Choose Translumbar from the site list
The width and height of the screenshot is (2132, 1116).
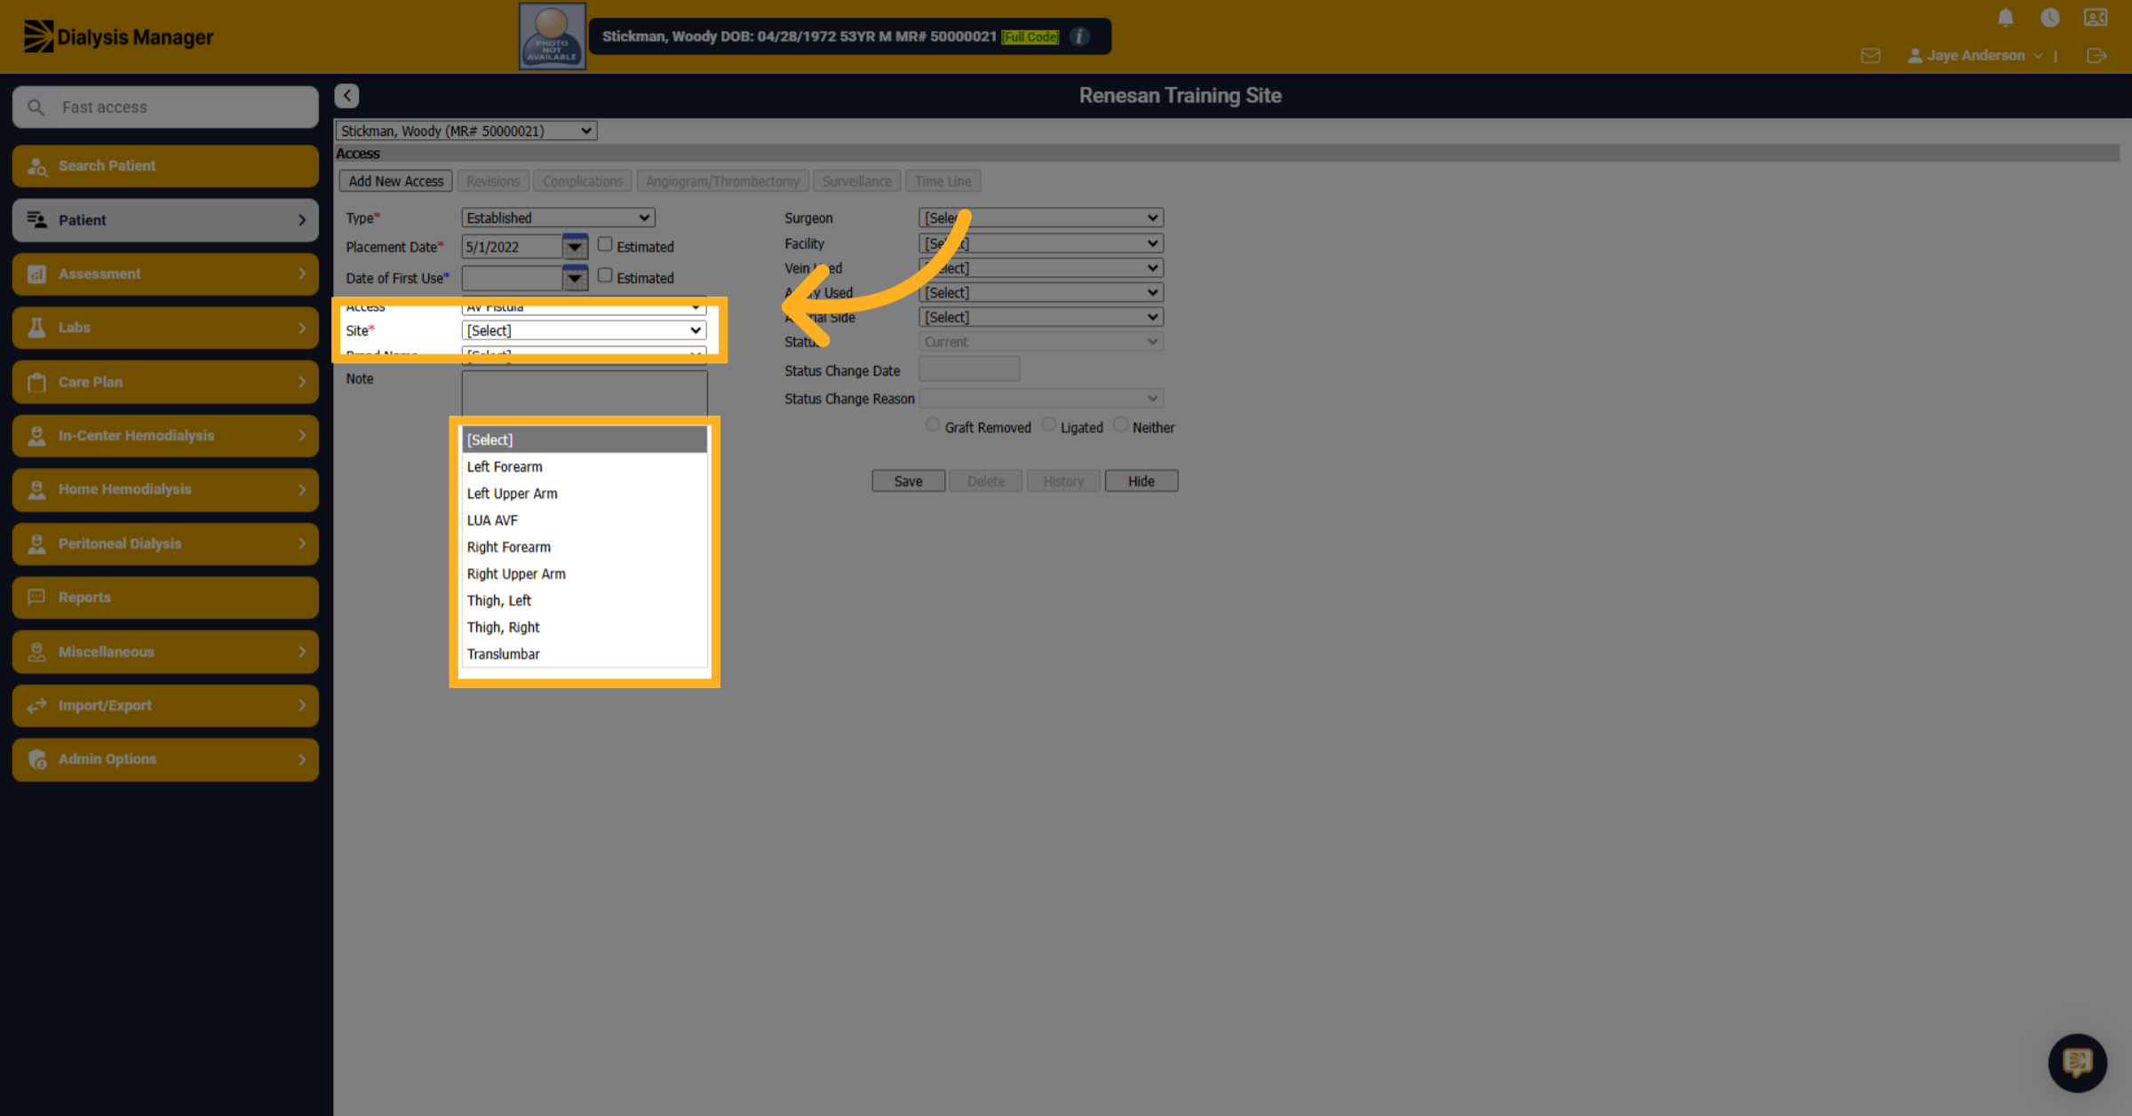(x=585, y=654)
